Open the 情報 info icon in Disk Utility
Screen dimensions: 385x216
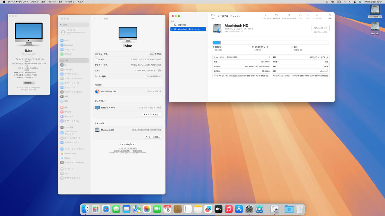pyautogui.click(x=329, y=15)
